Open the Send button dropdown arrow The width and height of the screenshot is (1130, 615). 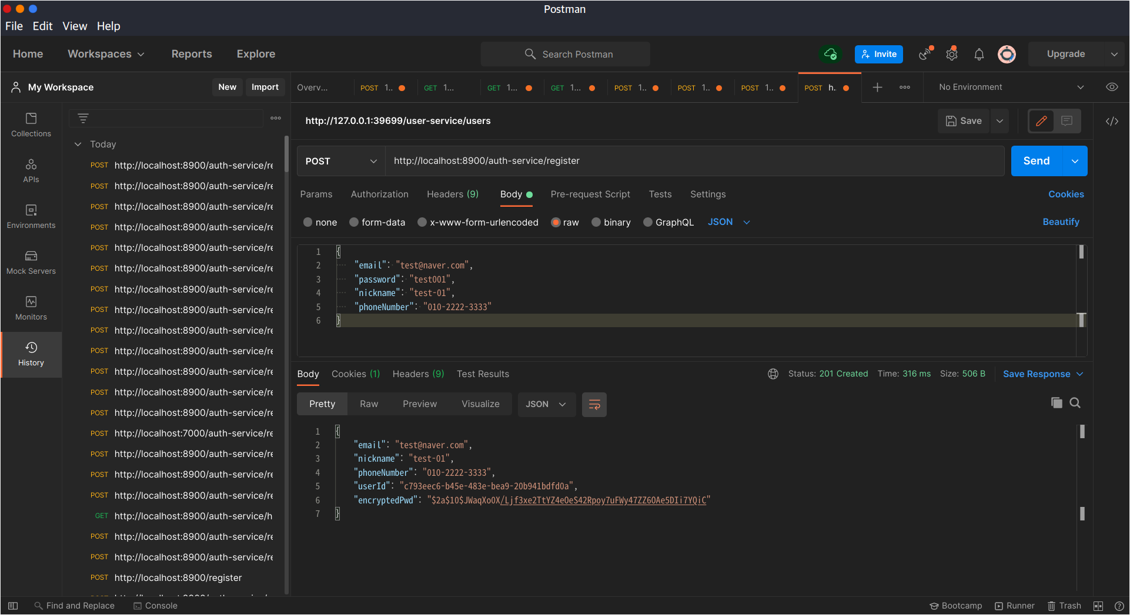coord(1075,161)
